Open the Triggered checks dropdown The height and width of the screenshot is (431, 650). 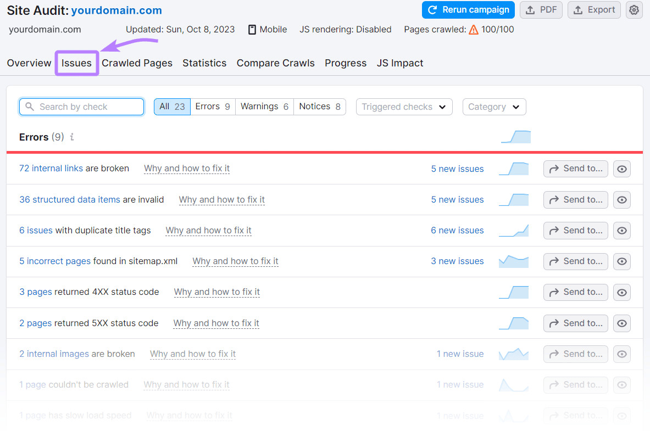pos(404,107)
